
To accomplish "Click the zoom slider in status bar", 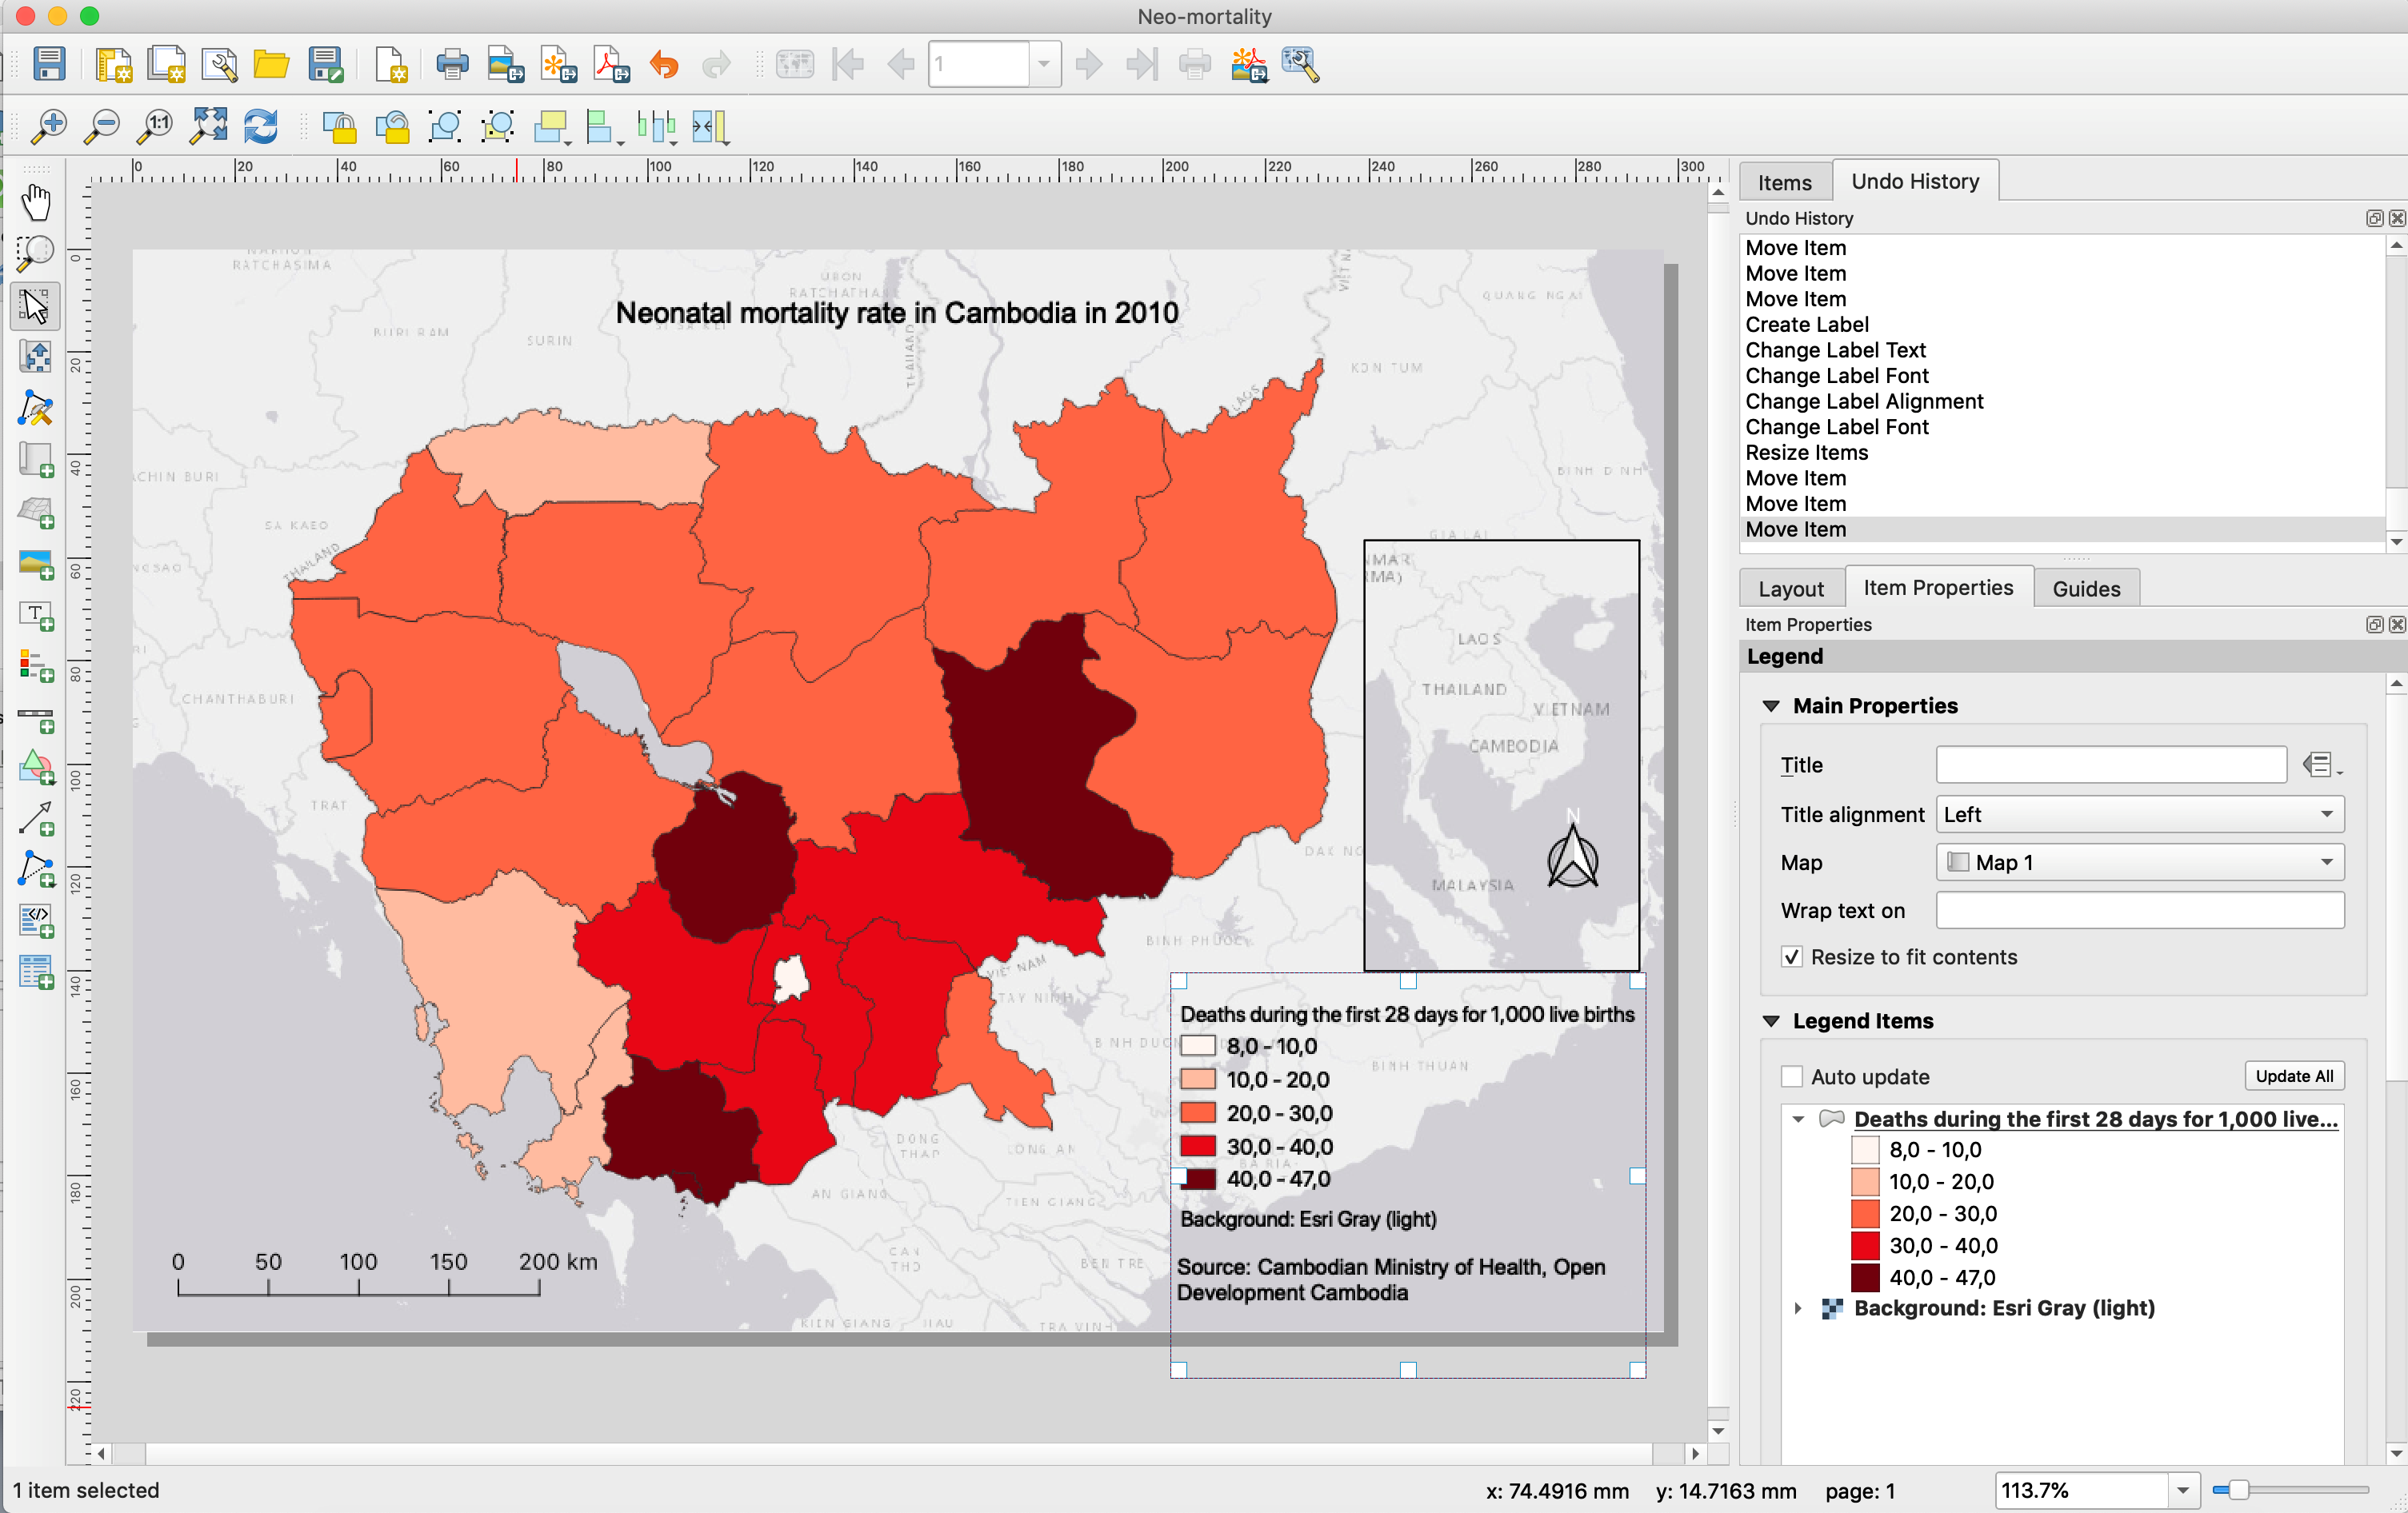I will [x=2290, y=1490].
